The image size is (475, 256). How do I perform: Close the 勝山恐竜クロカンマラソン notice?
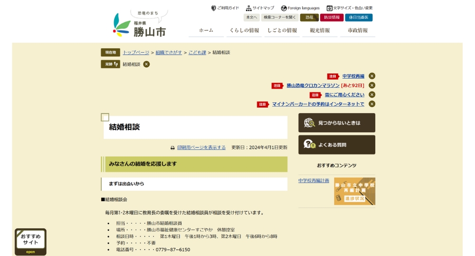coord(372,85)
